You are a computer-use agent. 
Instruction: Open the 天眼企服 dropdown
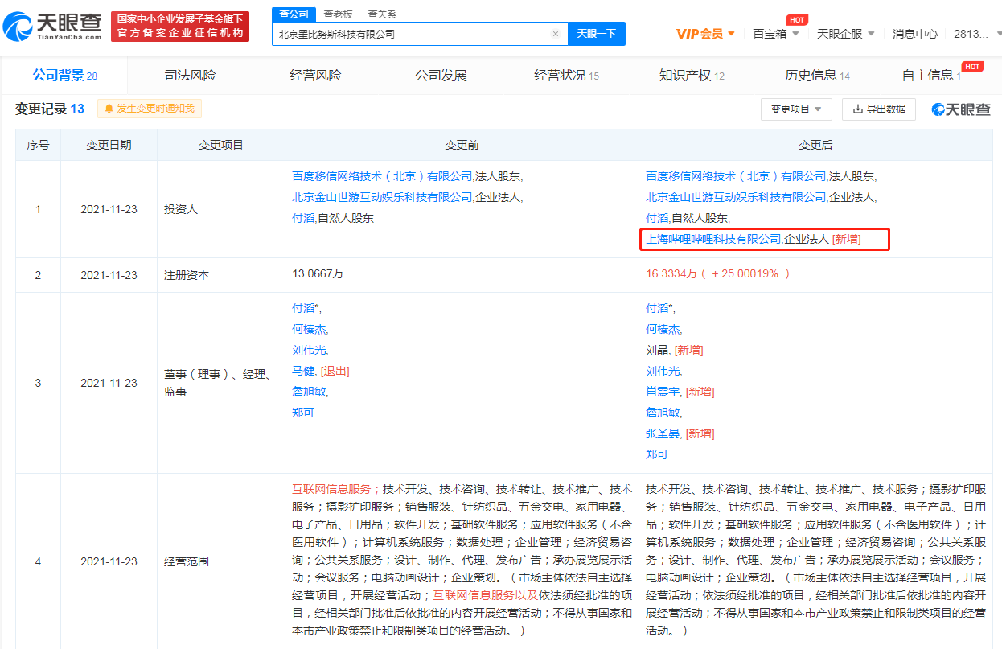pos(844,34)
